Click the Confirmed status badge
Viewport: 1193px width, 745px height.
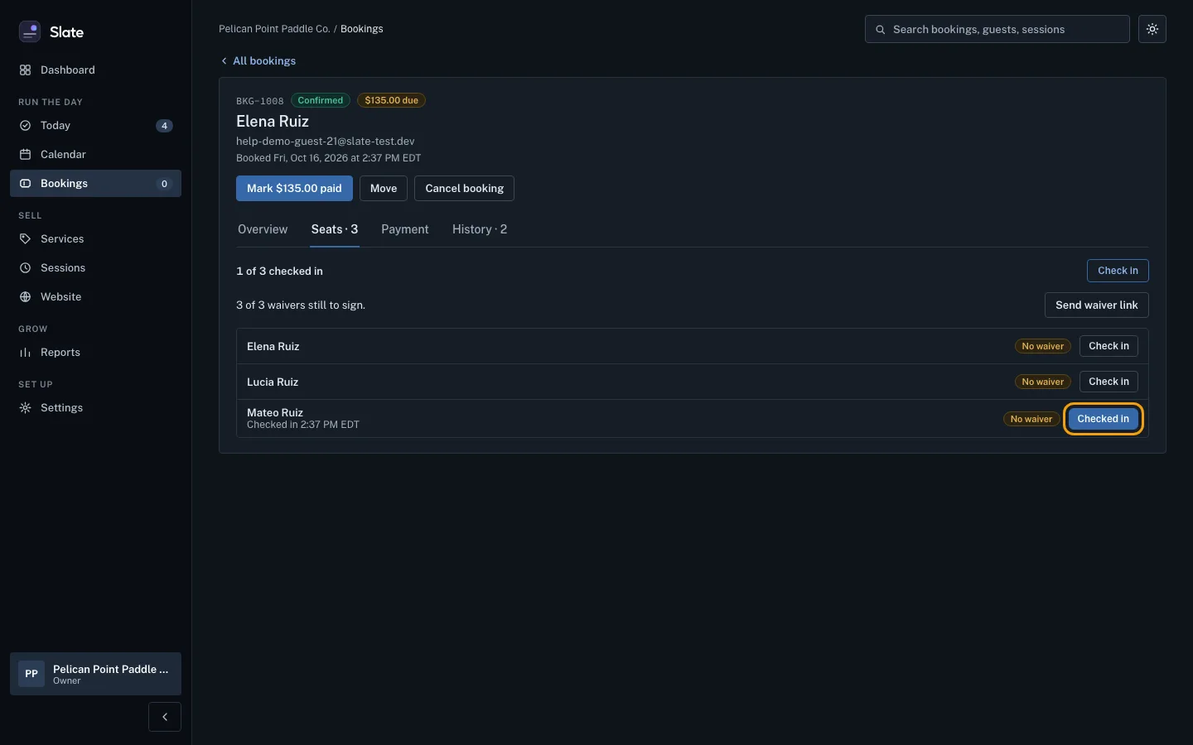tap(321, 101)
